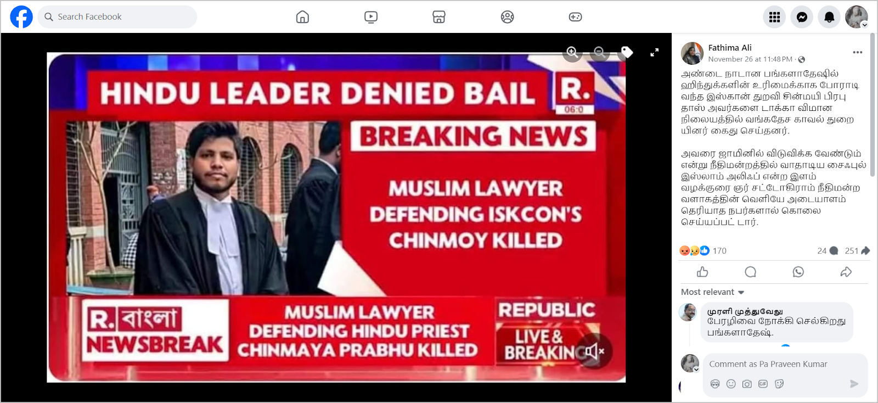This screenshot has width=878, height=403.
Task: Open the account profile picture menu
Action: [x=857, y=17]
